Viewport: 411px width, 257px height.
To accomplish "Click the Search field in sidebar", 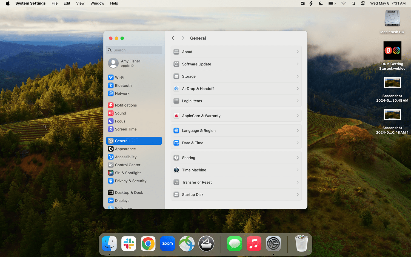I will [134, 50].
